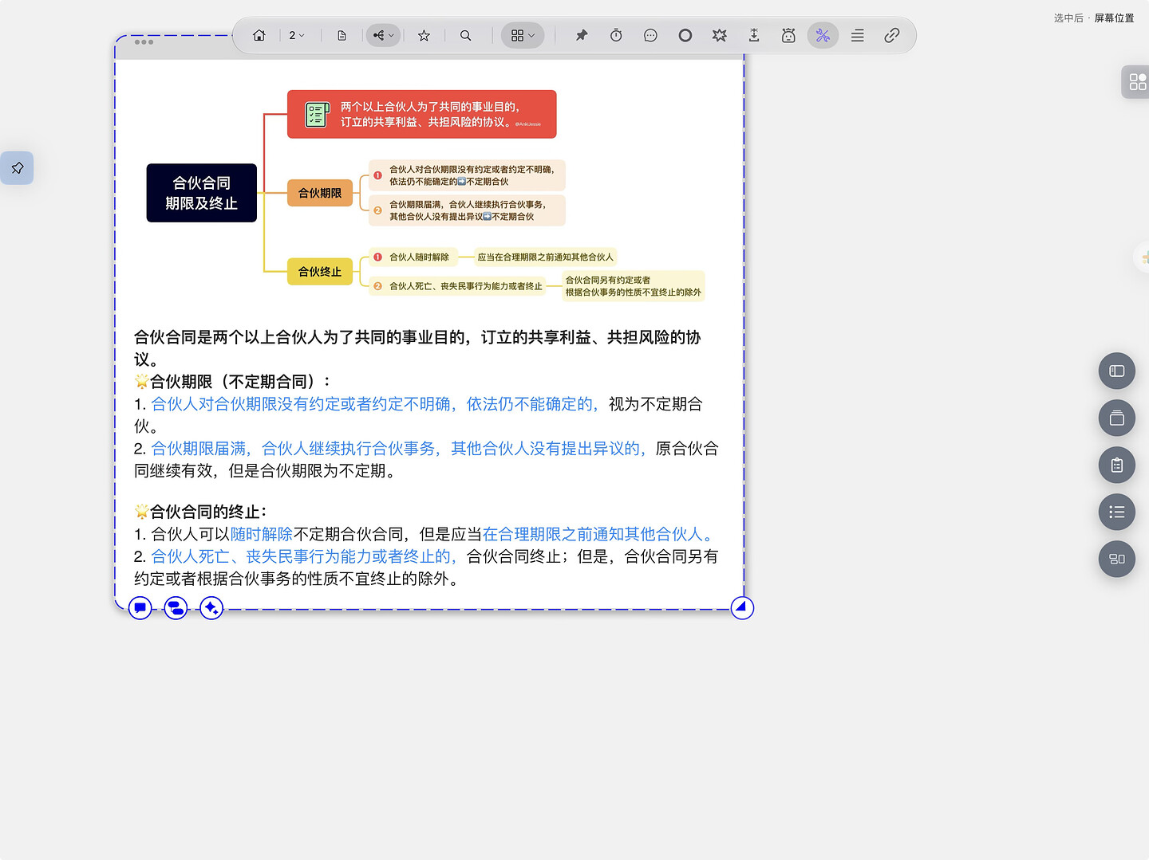The image size is (1149, 860).
Task: Mark card with the star icon
Action: 424,36
